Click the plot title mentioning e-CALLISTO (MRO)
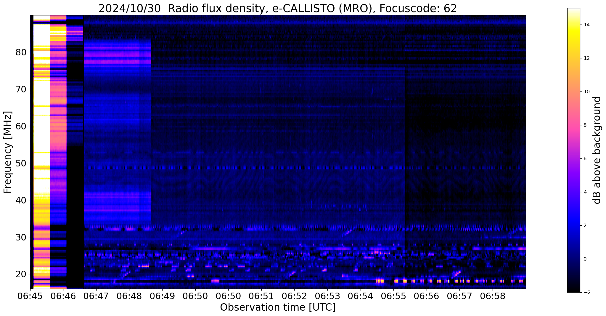The image size is (606, 316). click(277, 8)
